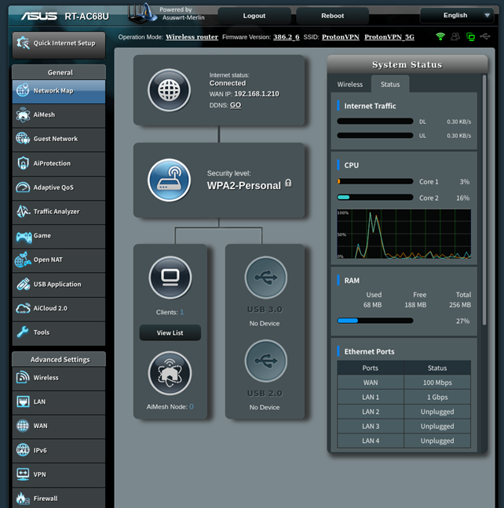
Task: Open the VPN settings page
Action: pos(59,474)
